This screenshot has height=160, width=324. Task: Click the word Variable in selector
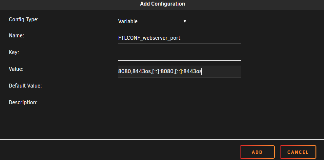128,22
